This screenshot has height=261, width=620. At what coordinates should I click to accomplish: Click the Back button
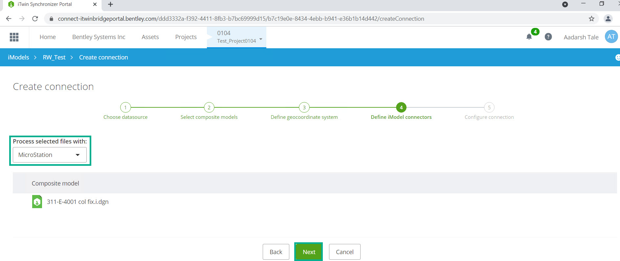click(276, 252)
